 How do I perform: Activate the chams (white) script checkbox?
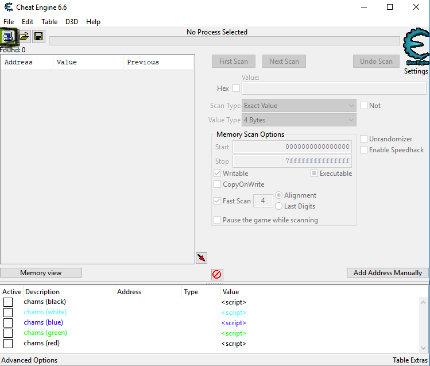click(8, 313)
